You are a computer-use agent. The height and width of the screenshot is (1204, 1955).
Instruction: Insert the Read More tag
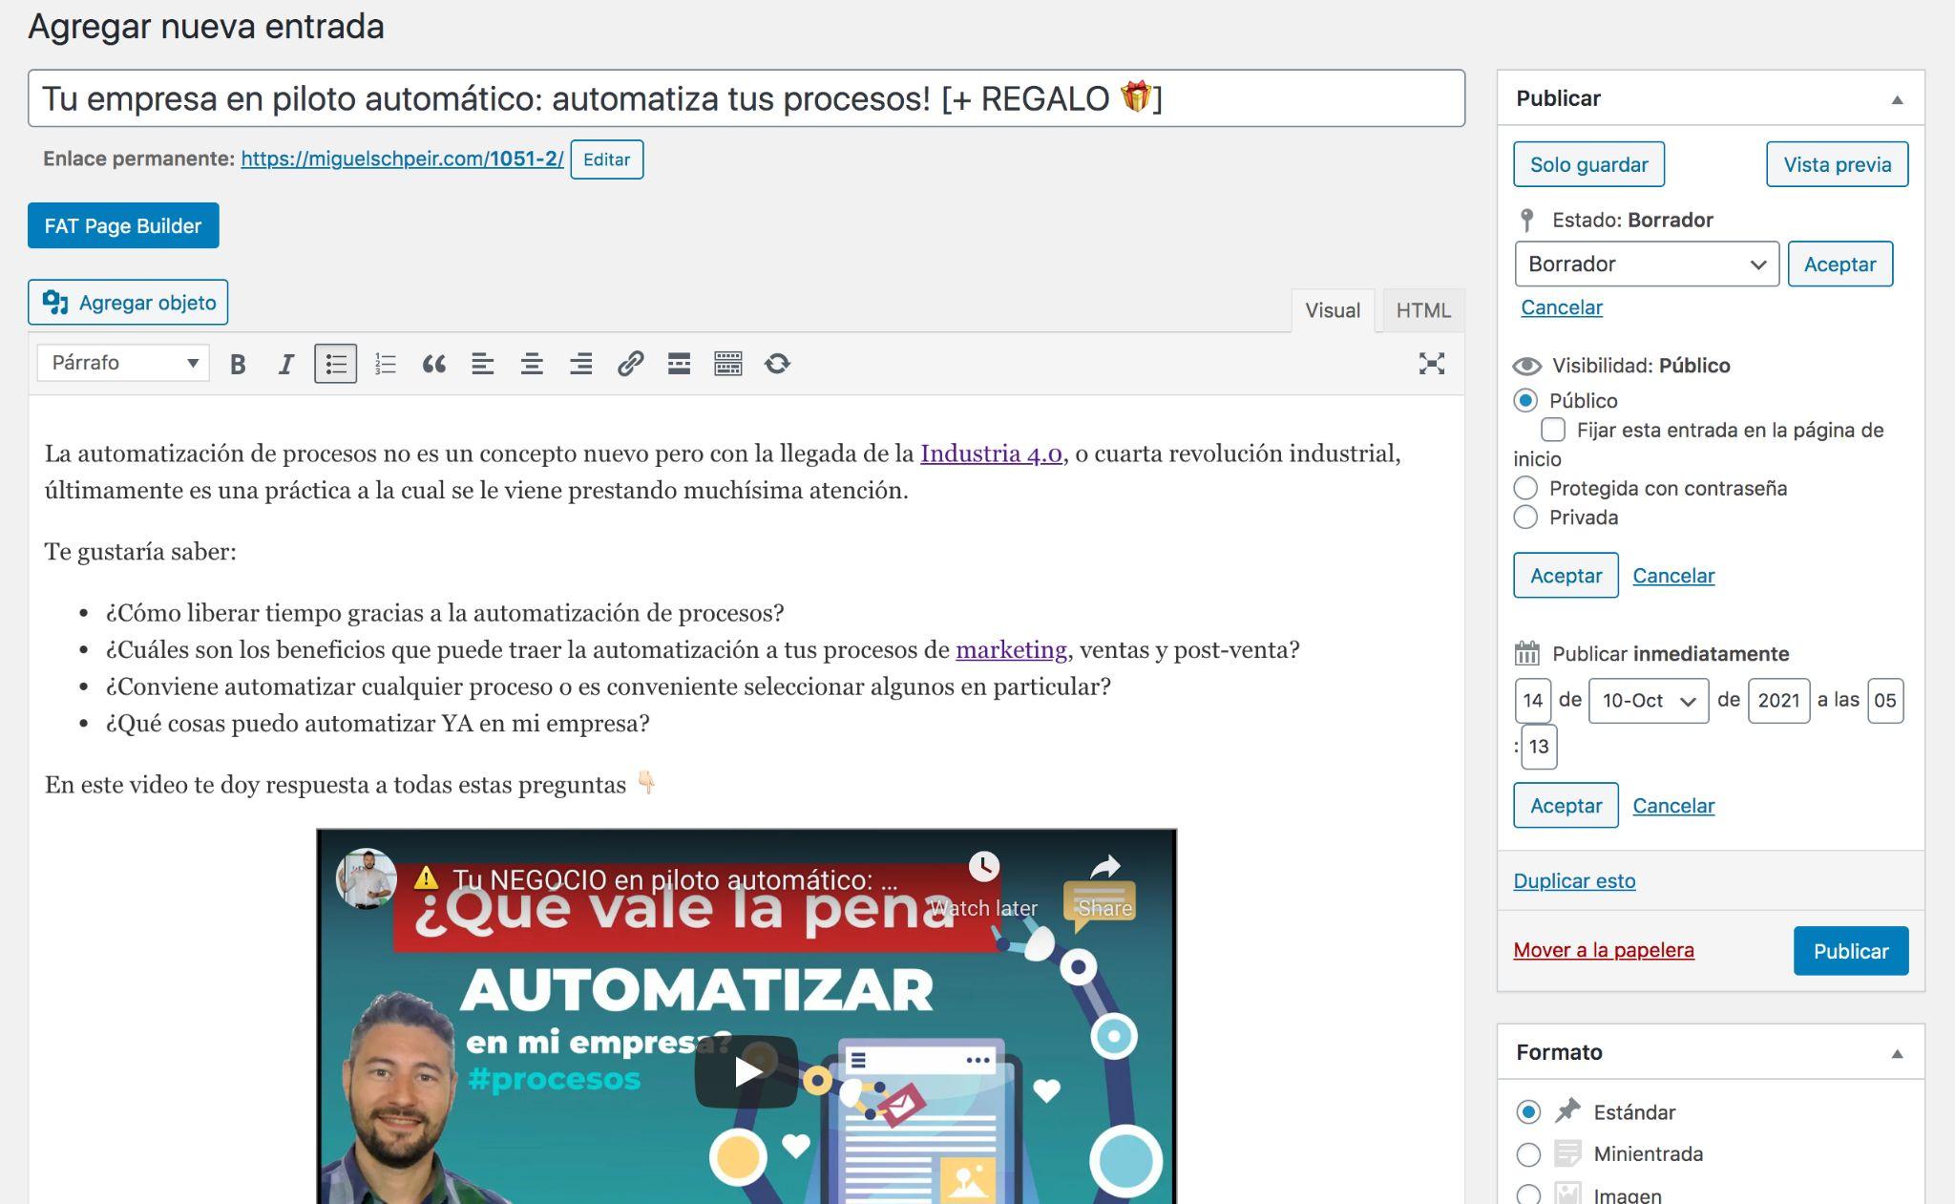point(679,364)
